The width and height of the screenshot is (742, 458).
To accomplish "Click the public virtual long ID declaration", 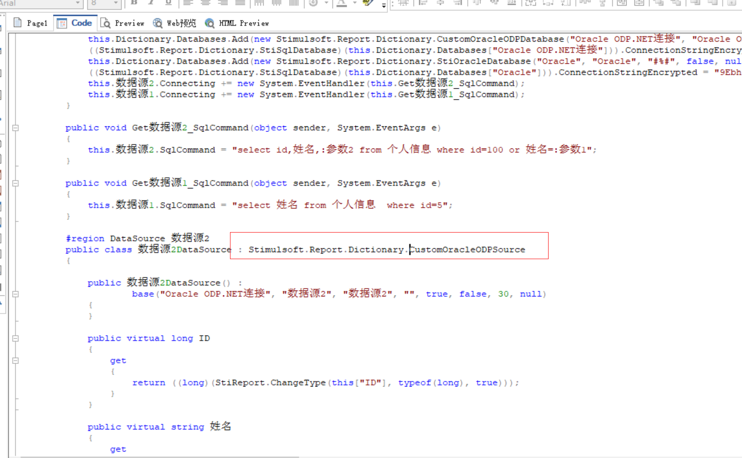I will 149,338.
